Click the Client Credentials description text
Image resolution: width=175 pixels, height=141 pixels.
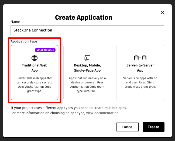pos(140,82)
